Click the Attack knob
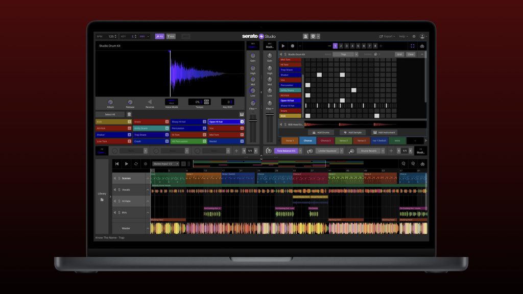Image resolution: width=523 pixels, height=294 pixels. tap(110, 102)
